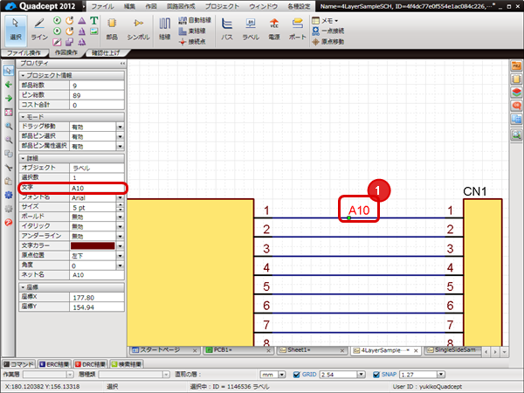524x393 pixels.
Task: Open the DRC結果 panel tab
Action: (x=90, y=364)
